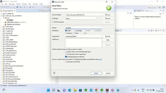Open the perspective button next to Quick Access
This screenshot has height=93, width=166.
click(160, 7)
